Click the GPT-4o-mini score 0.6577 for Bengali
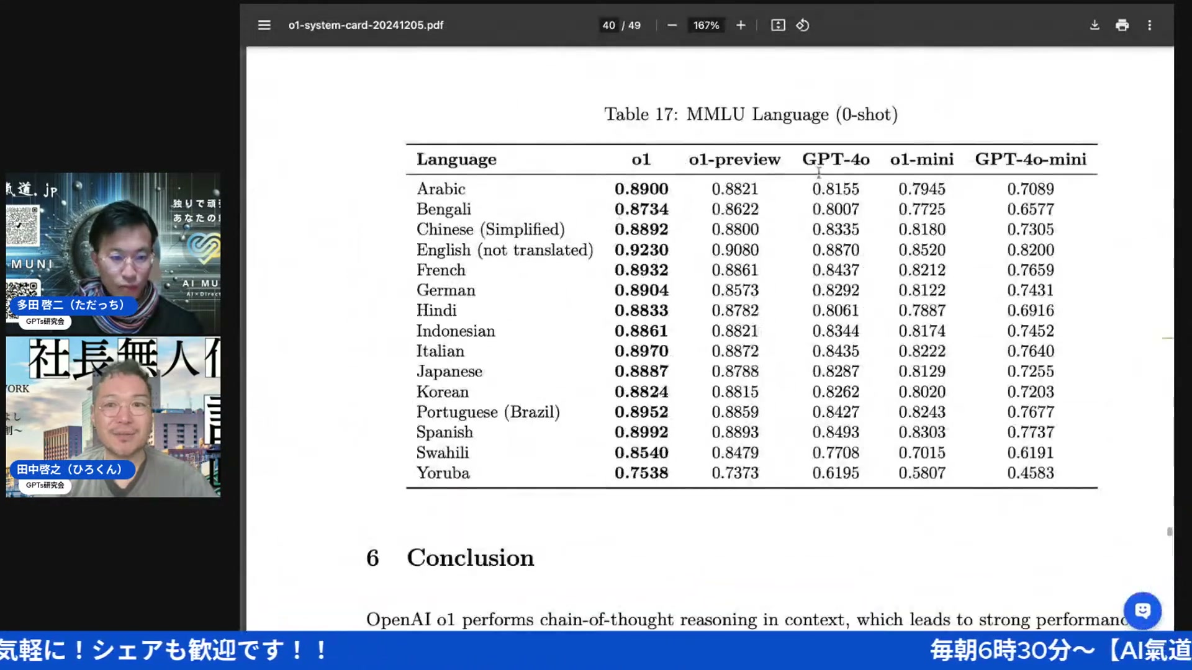Viewport: 1192px width, 670px height. click(1031, 209)
